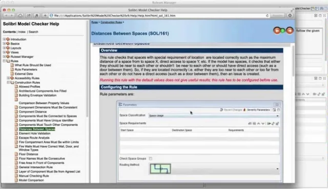Viewport: 328px width, 189px height.
Task: Go forward with the browser forward arrow
Action: pos(11,16)
